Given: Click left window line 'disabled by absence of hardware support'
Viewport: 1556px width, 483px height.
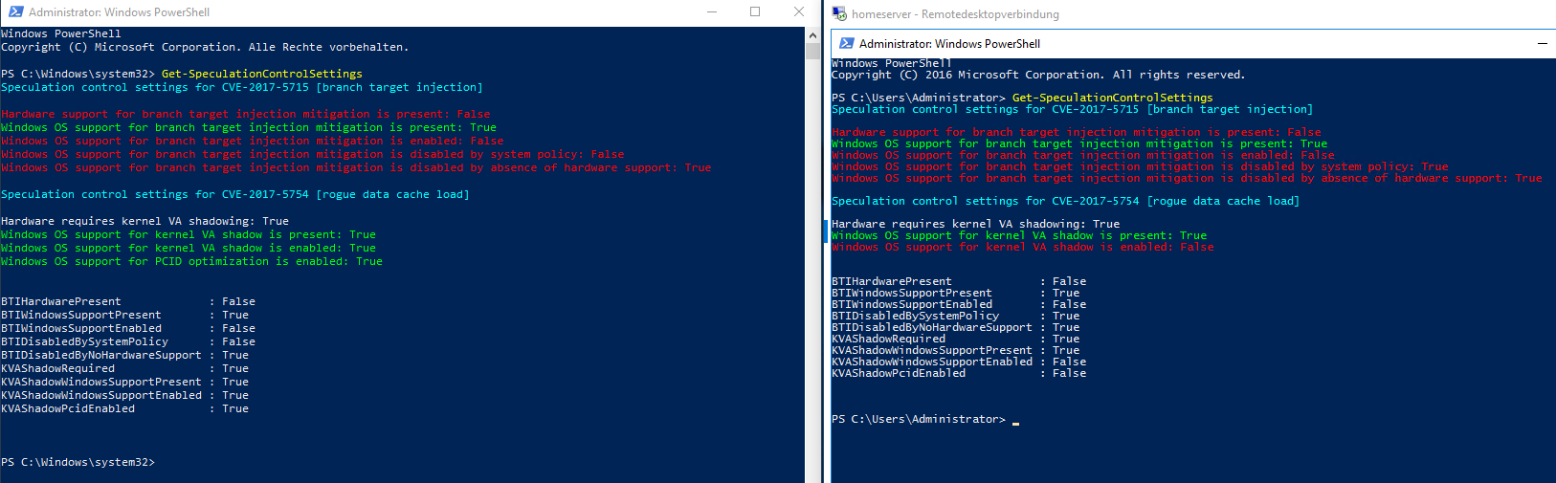Looking at the screenshot, I should (356, 167).
